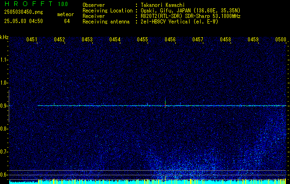The width and height of the screenshot is (290, 184).
Task: Click the 0456 time axis label
Action: [x=170, y=39]
